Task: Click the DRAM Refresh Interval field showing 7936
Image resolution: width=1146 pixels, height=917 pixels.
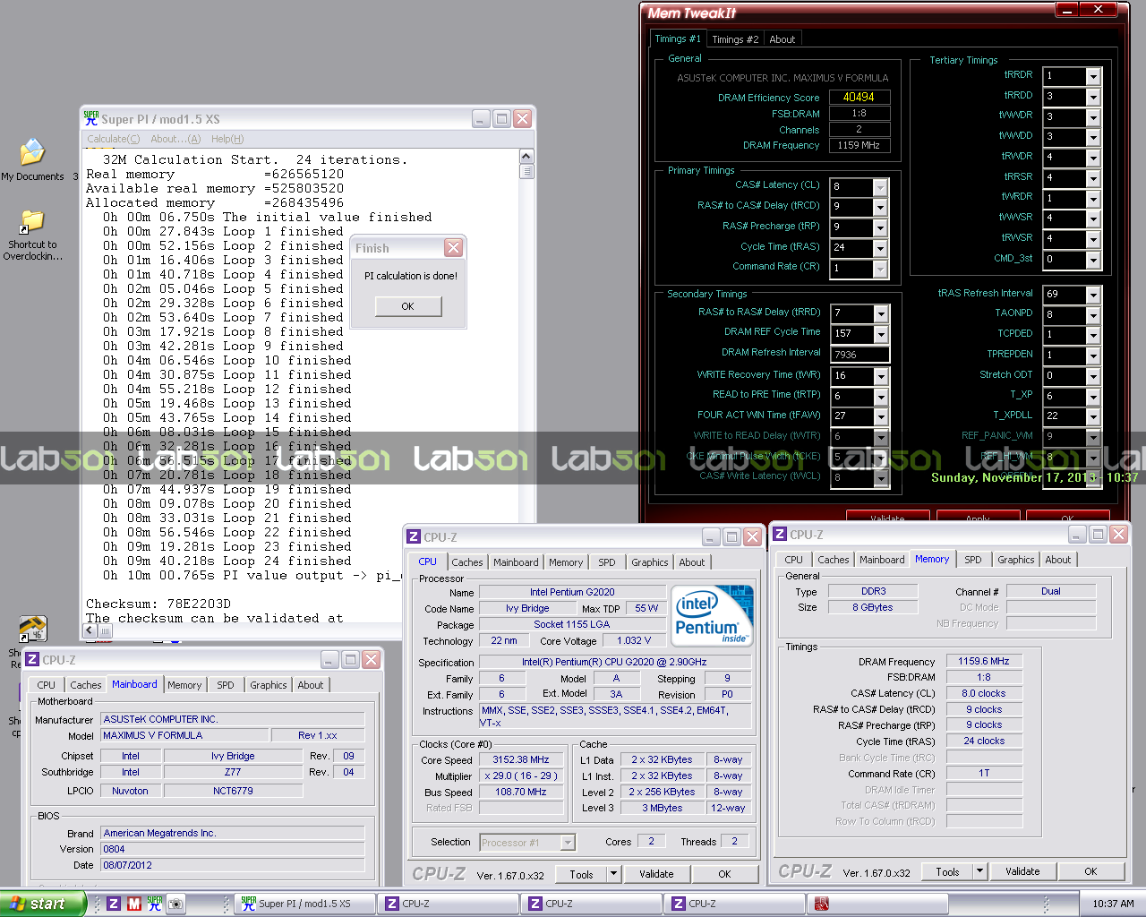Action: click(x=859, y=355)
